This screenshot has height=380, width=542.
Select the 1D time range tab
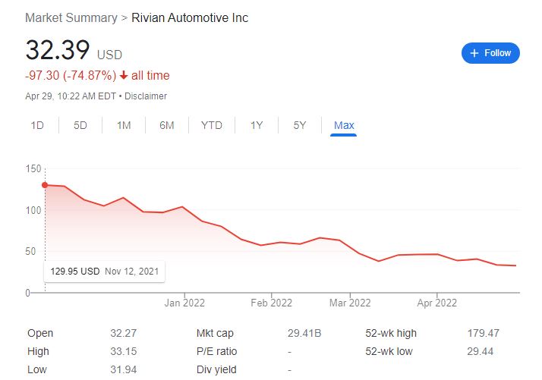(36, 125)
